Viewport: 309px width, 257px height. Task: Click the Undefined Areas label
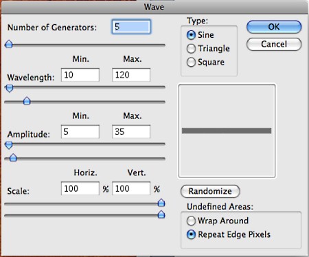[220, 207]
